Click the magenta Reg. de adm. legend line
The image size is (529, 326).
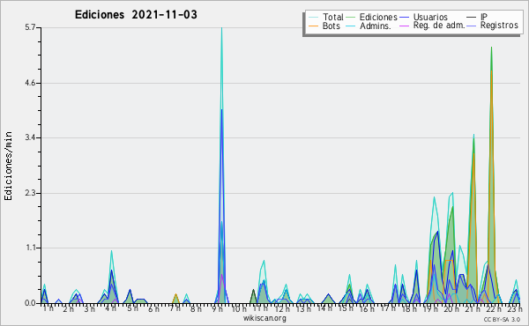coord(404,26)
